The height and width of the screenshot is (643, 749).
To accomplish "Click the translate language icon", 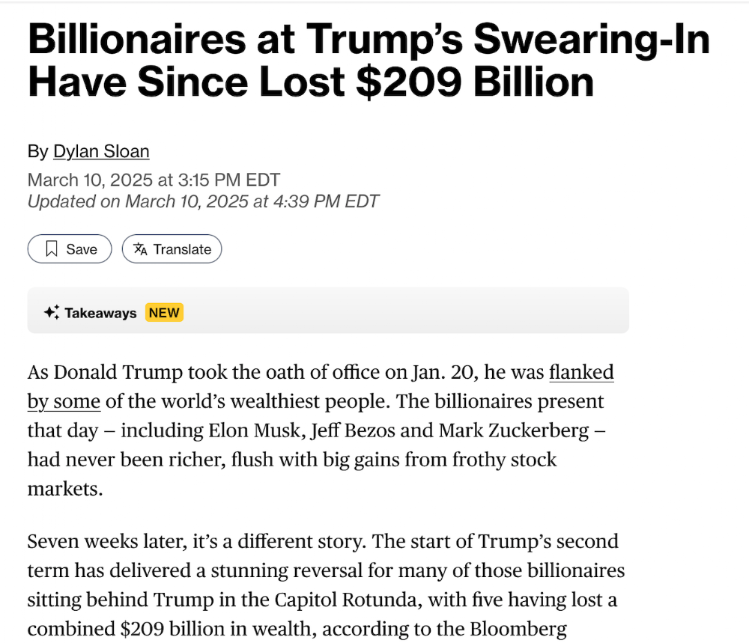I will pos(140,249).
